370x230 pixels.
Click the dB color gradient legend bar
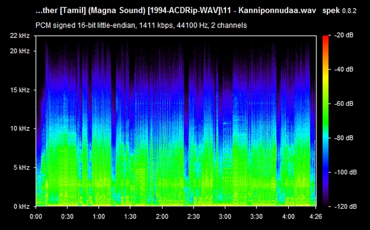326,121
